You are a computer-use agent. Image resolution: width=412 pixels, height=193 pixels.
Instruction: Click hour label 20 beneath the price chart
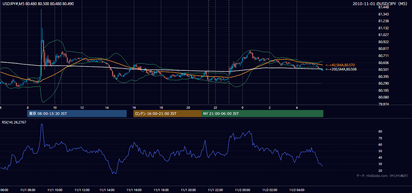(x=188, y=107)
